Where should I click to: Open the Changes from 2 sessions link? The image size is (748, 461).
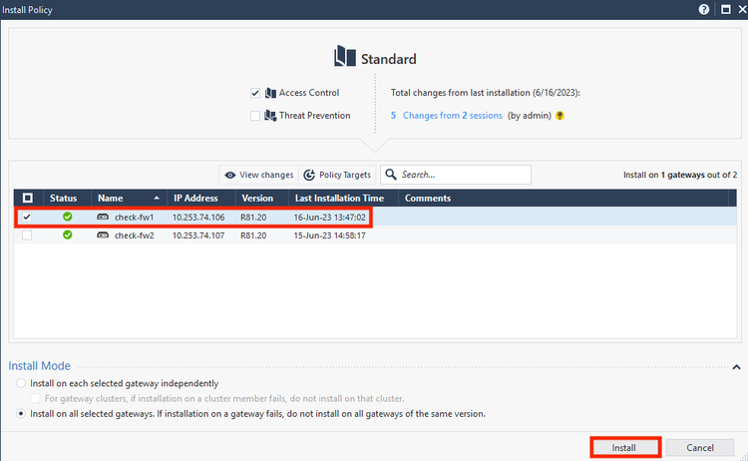tap(452, 116)
